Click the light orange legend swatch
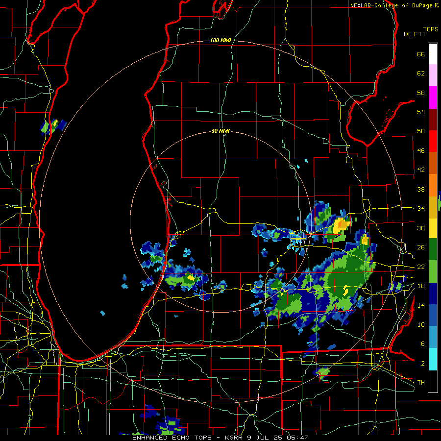 (x=433, y=185)
